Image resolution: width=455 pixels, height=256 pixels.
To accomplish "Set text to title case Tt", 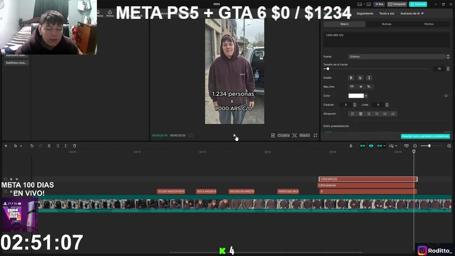I will (x=369, y=87).
